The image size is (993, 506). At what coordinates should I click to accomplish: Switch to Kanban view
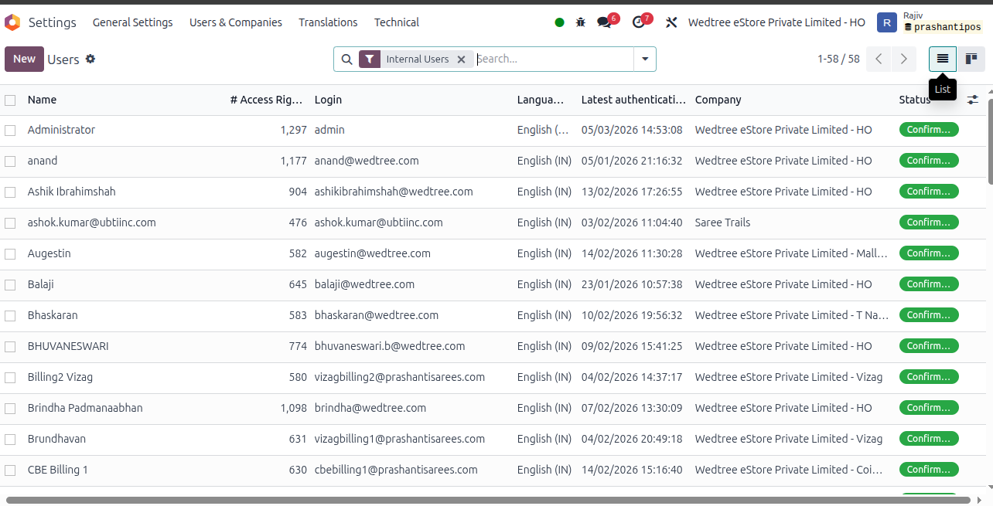point(971,59)
